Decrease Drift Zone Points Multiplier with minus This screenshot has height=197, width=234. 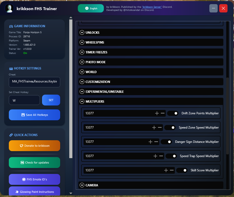coord(163,113)
